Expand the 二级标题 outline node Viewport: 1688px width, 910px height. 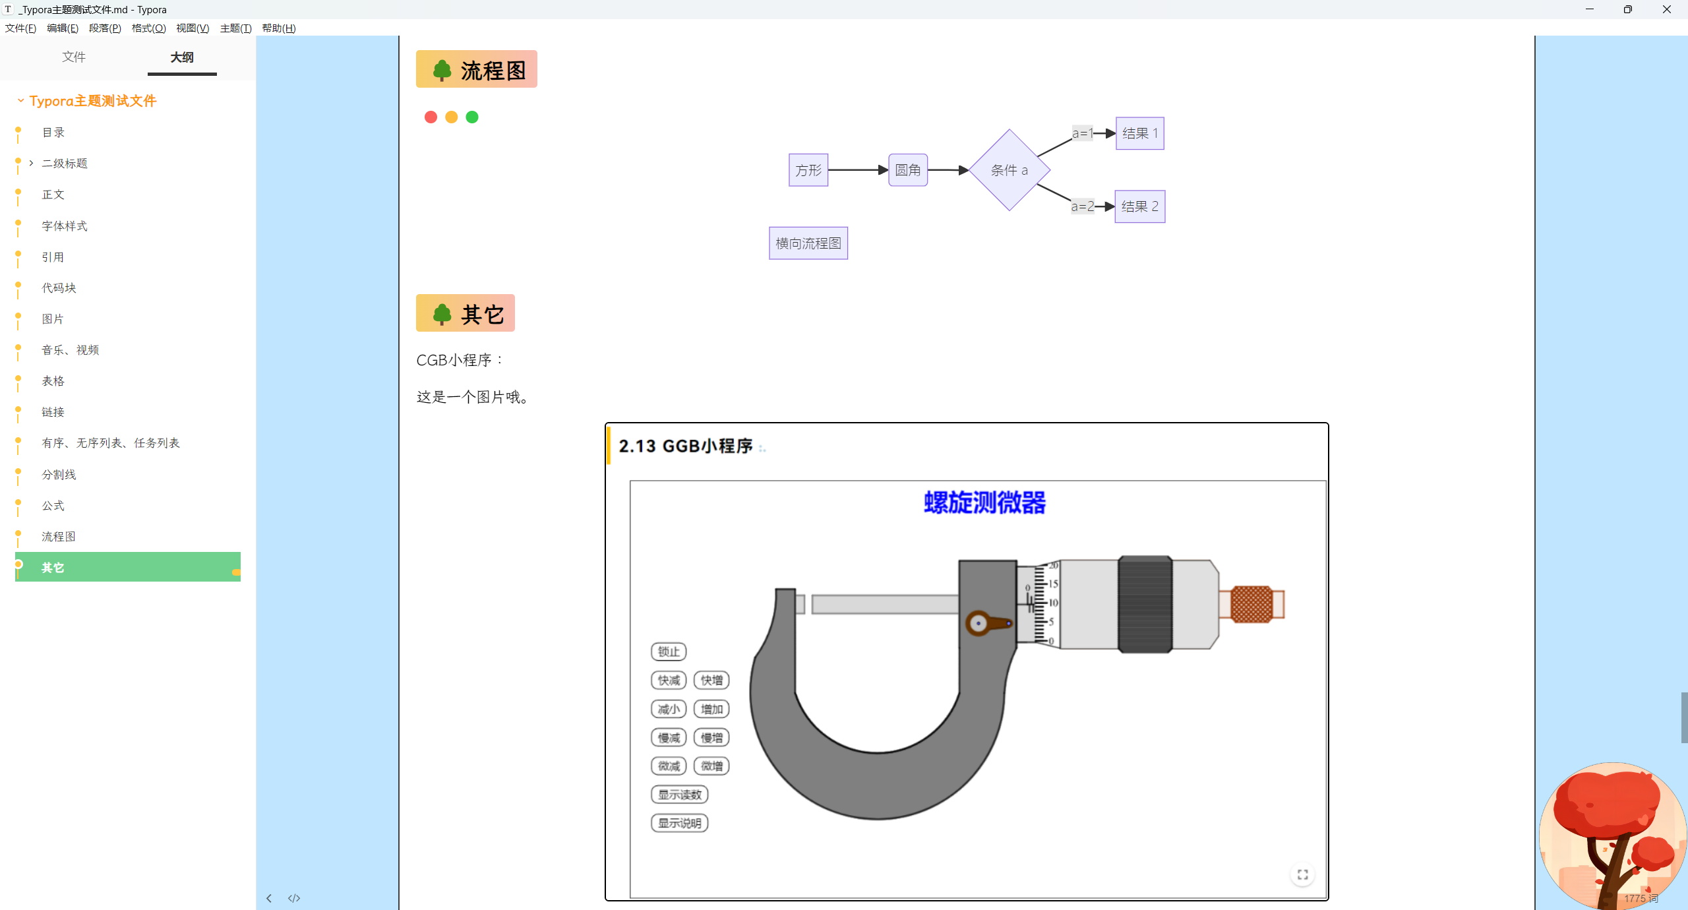31,163
